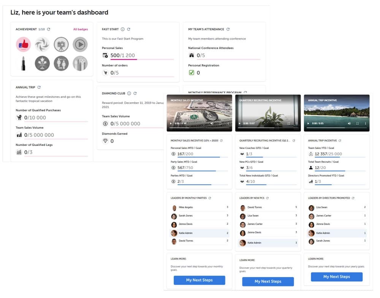Mute the Annual Trip Incentive video
Viewport: 380px width, 298px height.
point(349,124)
